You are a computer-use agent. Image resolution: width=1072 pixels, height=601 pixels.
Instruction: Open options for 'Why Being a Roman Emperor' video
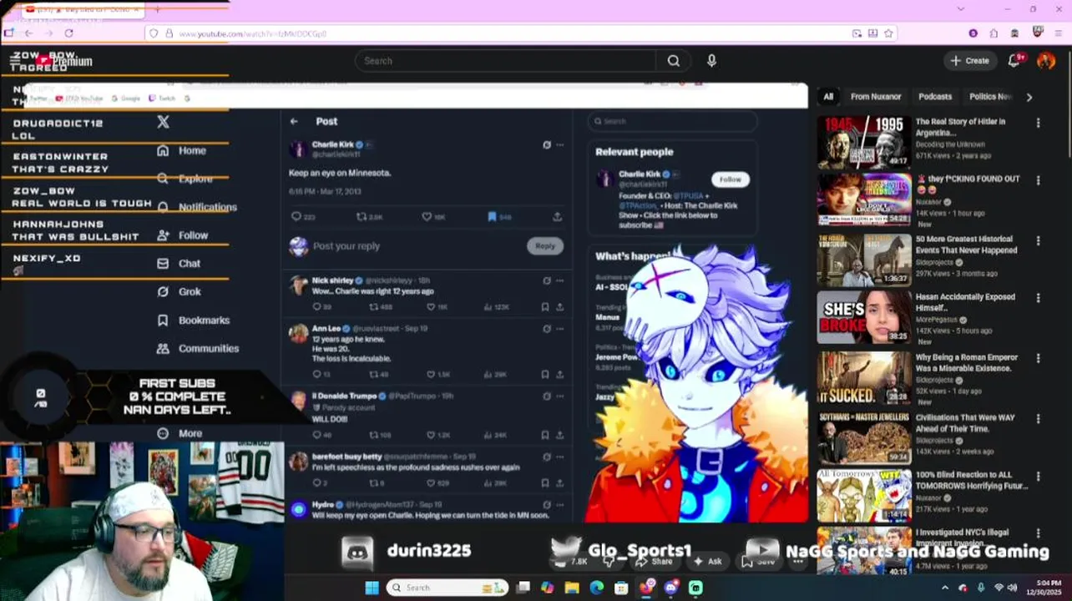(1038, 358)
